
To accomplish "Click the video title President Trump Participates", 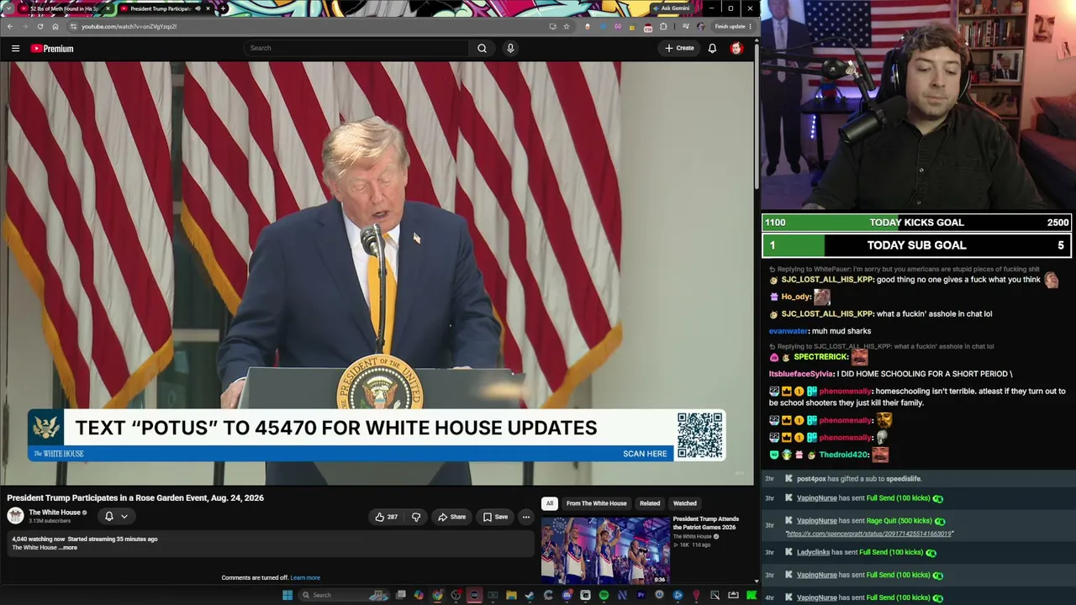I will (x=135, y=498).
